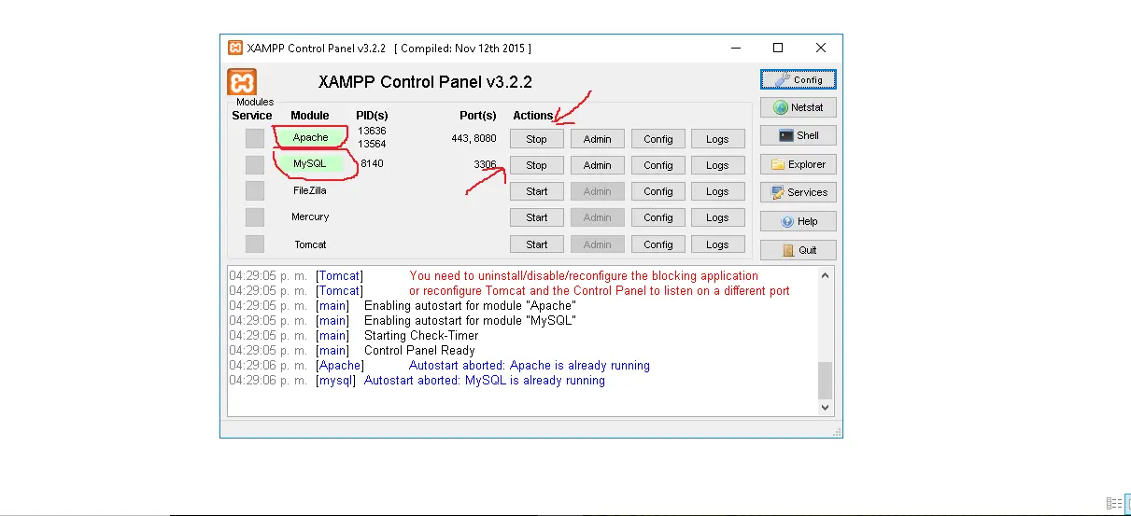Open the Services button
Image resolution: width=1131 pixels, height=516 pixels.
point(798,192)
